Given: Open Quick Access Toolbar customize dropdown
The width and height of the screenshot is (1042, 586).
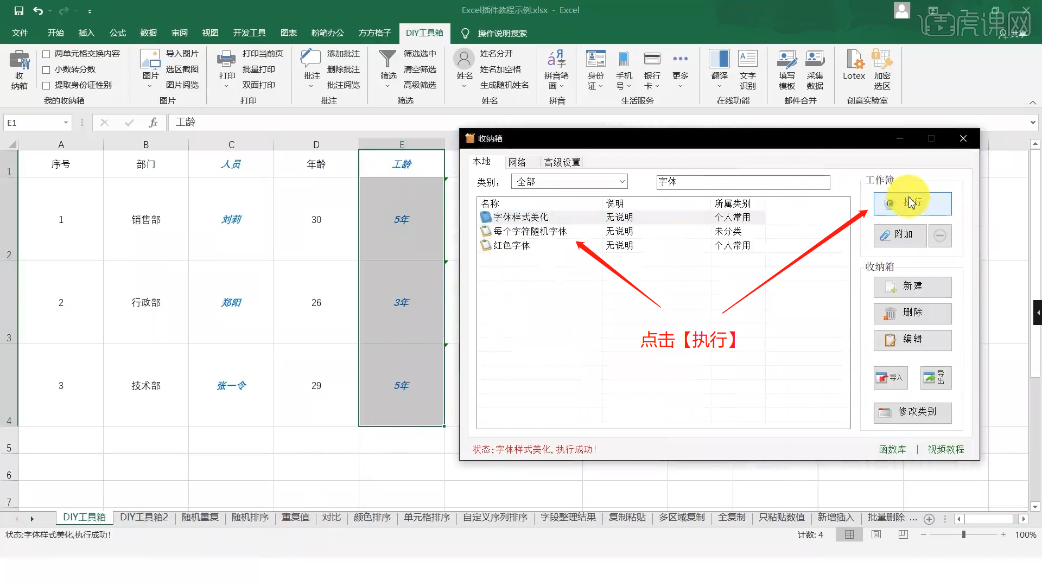Looking at the screenshot, I should tap(90, 11).
